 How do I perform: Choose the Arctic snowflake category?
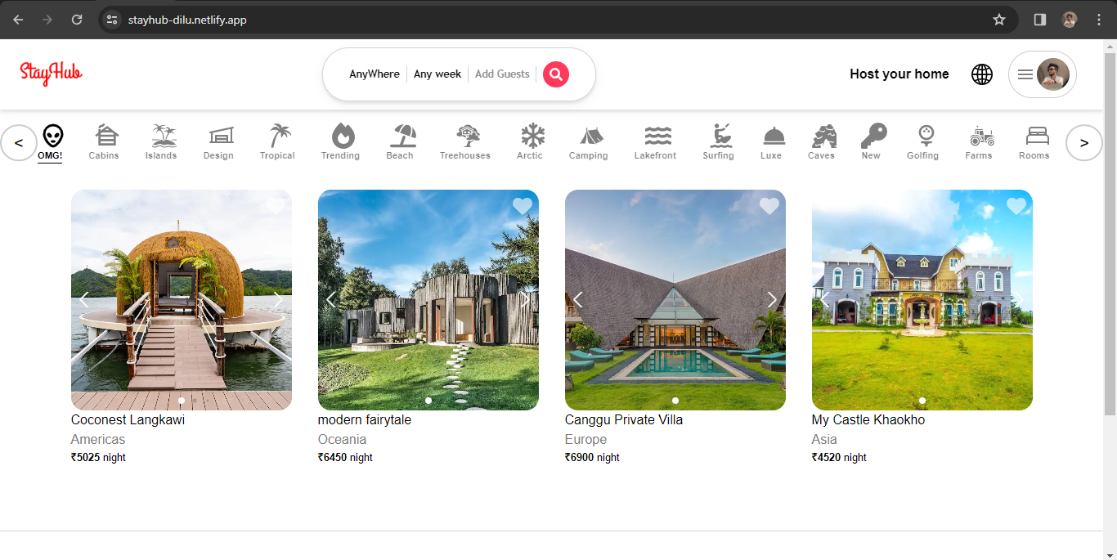[x=530, y=141]
